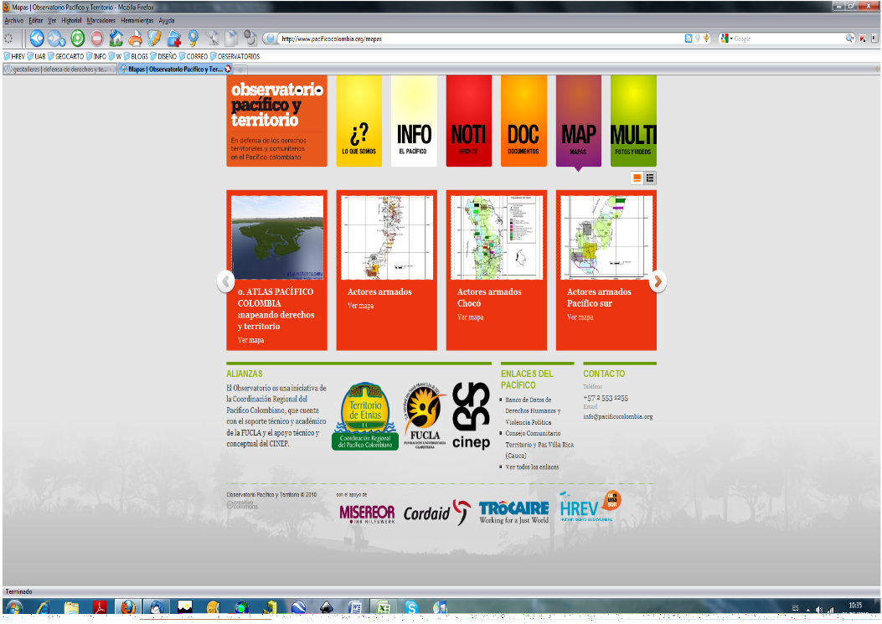Close the active Mapas tab with red X
The image size is (882, 624).
click(x=228, y=70)
